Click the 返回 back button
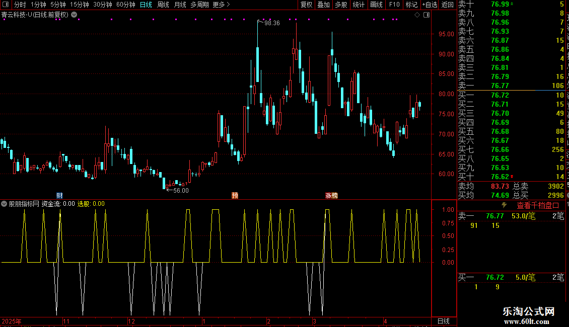Screen dimensions: 569x327 (448, 5)
